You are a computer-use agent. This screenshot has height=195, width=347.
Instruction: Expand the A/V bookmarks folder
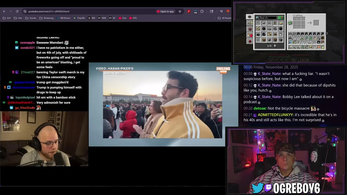tap(7, 18)
